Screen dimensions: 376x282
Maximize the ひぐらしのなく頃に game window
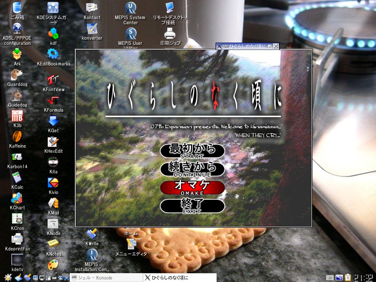tap(270, 46)
